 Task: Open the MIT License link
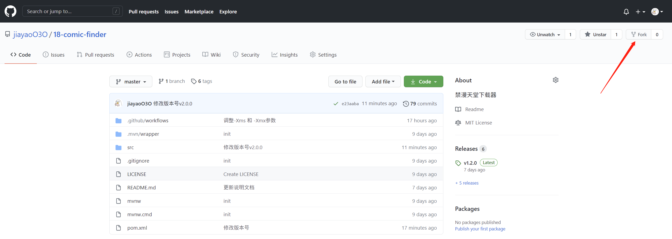tap(473, 123)
